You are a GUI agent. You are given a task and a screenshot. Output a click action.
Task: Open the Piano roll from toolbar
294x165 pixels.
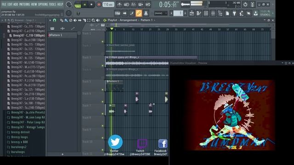tap(199, 13)
